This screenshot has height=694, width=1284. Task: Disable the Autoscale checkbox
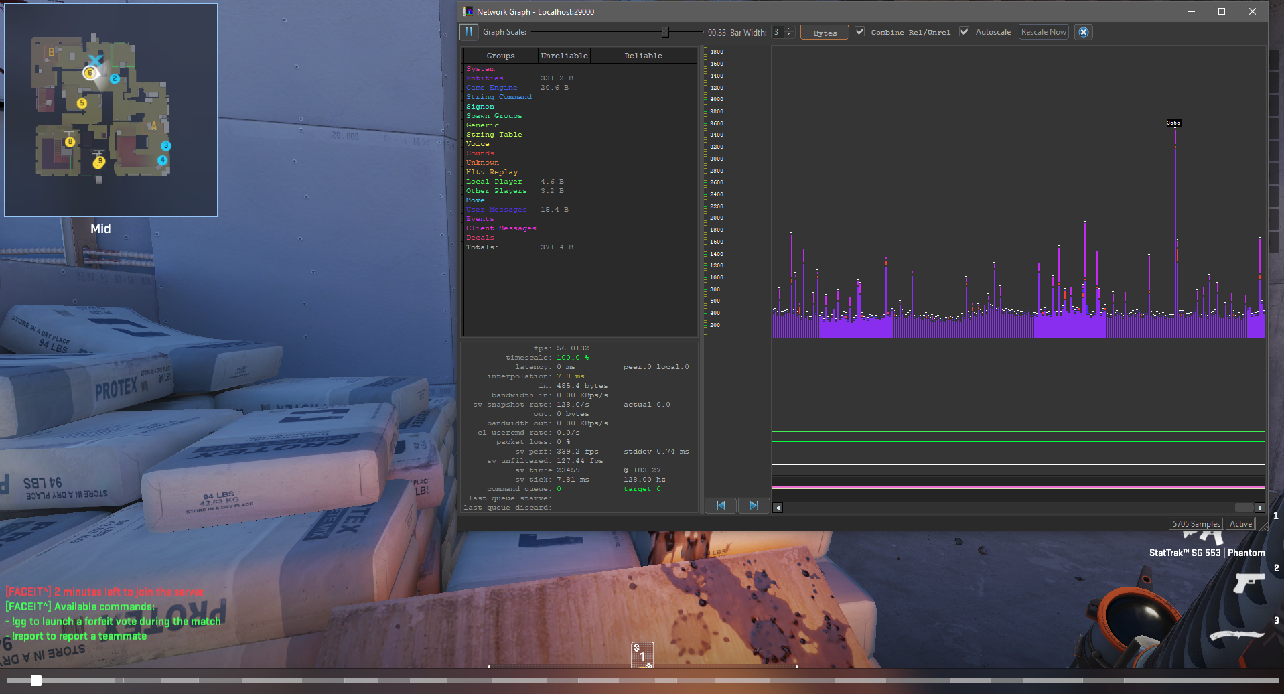(x=964, y=31)
